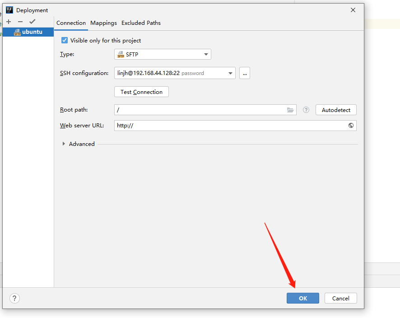The image size is (400, 318).
Task: Show root path help question mark
Action: [306, 110]
